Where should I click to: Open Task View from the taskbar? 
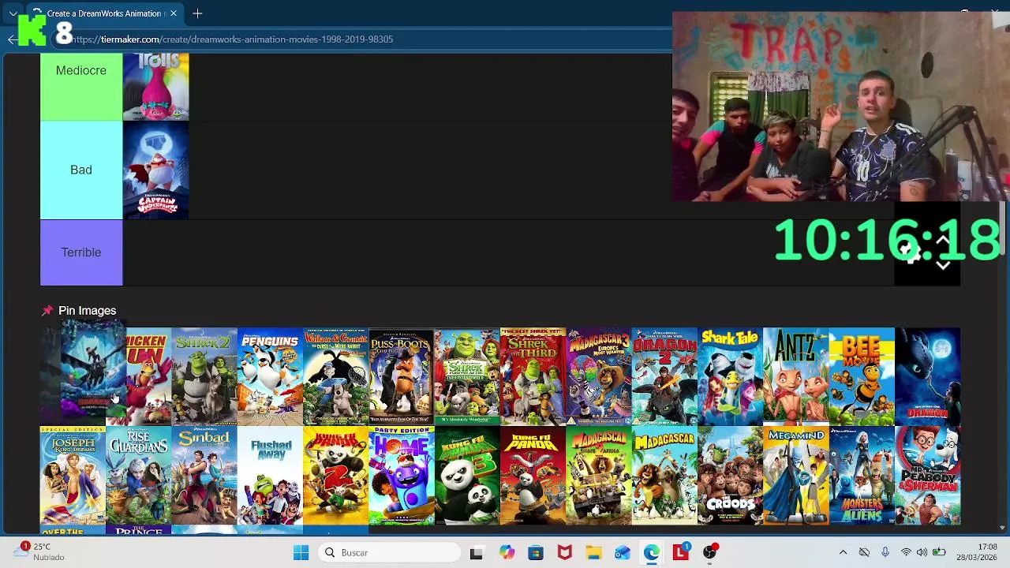pos(476,553)
